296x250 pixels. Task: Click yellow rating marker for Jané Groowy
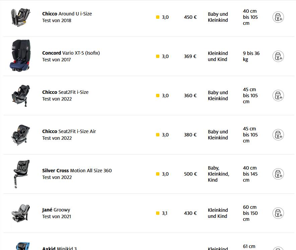click(x=158, y=213)
